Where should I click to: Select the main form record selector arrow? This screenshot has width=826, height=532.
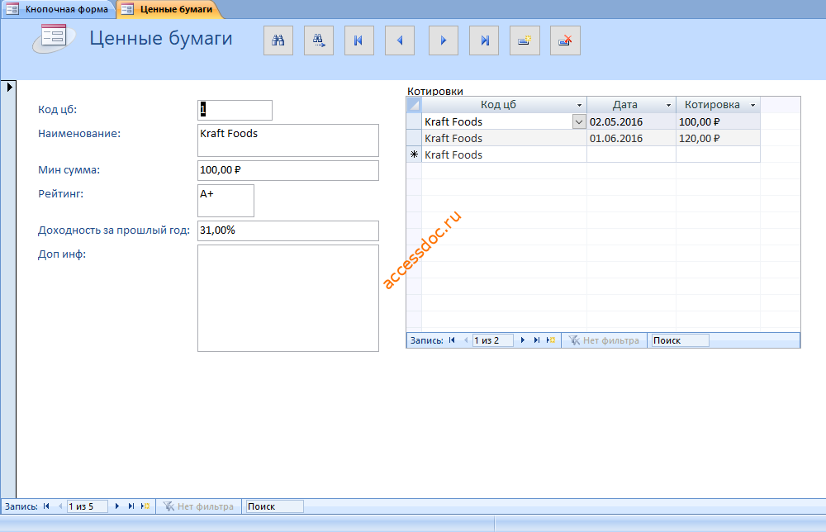point(9,87)
